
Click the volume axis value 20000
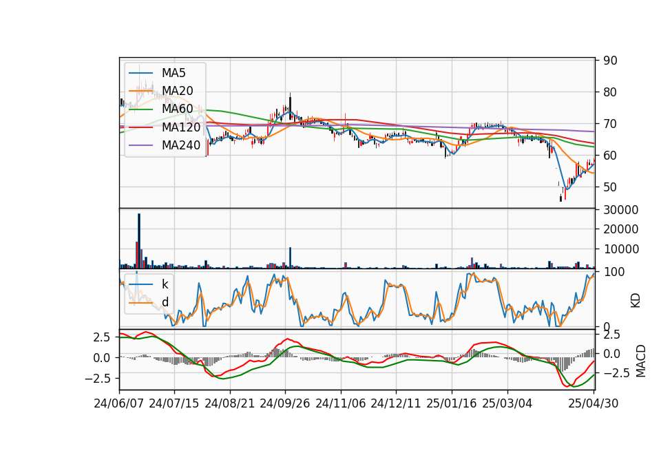(621, 229)
